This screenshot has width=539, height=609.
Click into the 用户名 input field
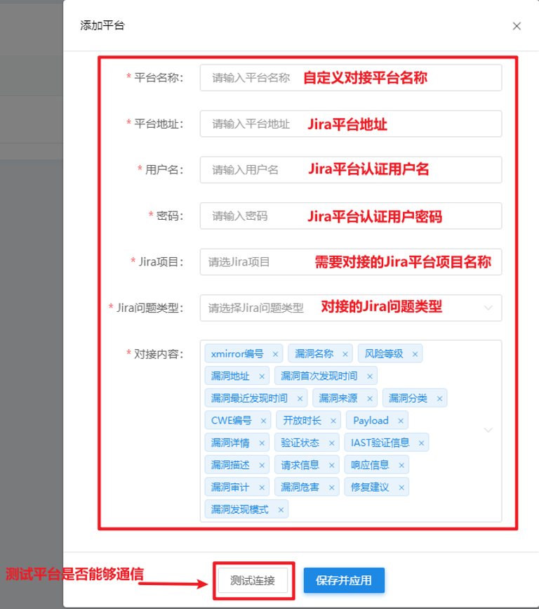[351, 170]
